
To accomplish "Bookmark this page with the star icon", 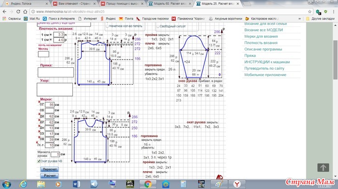I will point(310,12).
